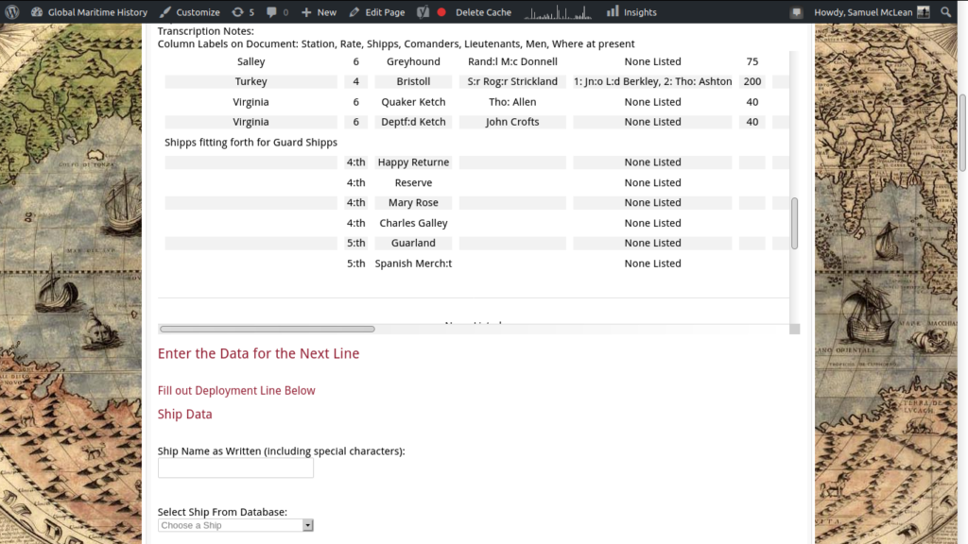Click into Ship Name as Written field
This screenshot has height=544, width=968.
click(x=235, y=467)
